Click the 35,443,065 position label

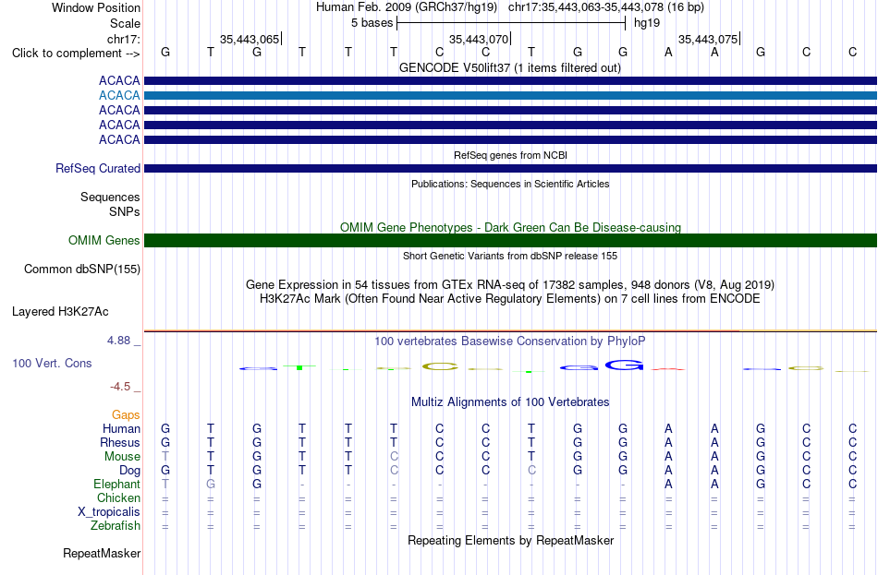[250, 39]
